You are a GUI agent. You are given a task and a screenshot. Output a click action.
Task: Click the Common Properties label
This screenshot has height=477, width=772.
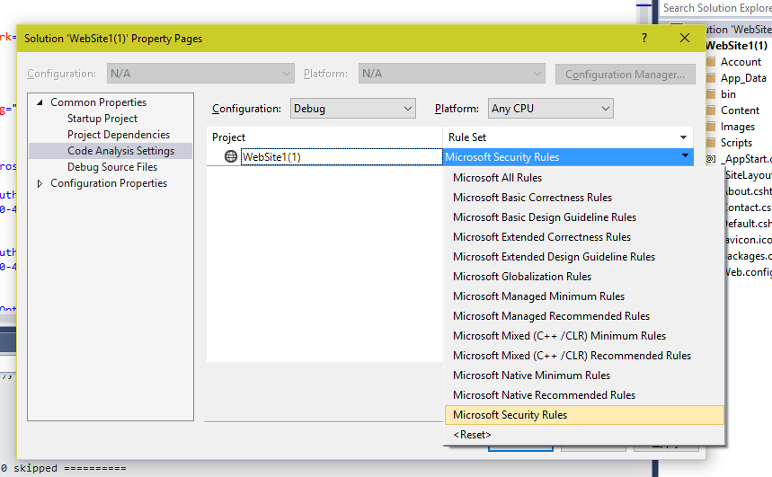point(99,102)
